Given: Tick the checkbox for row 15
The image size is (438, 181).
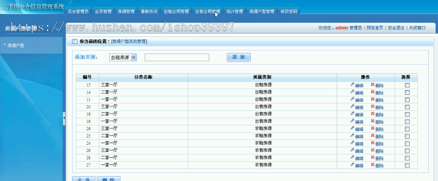Looking at the screenshot, I should coord(407,85).
